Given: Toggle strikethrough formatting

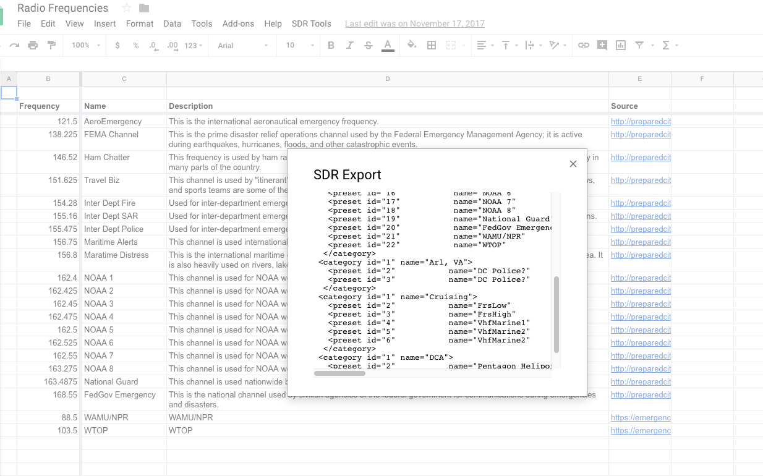Looking at the screenshot, I should 369,45.
